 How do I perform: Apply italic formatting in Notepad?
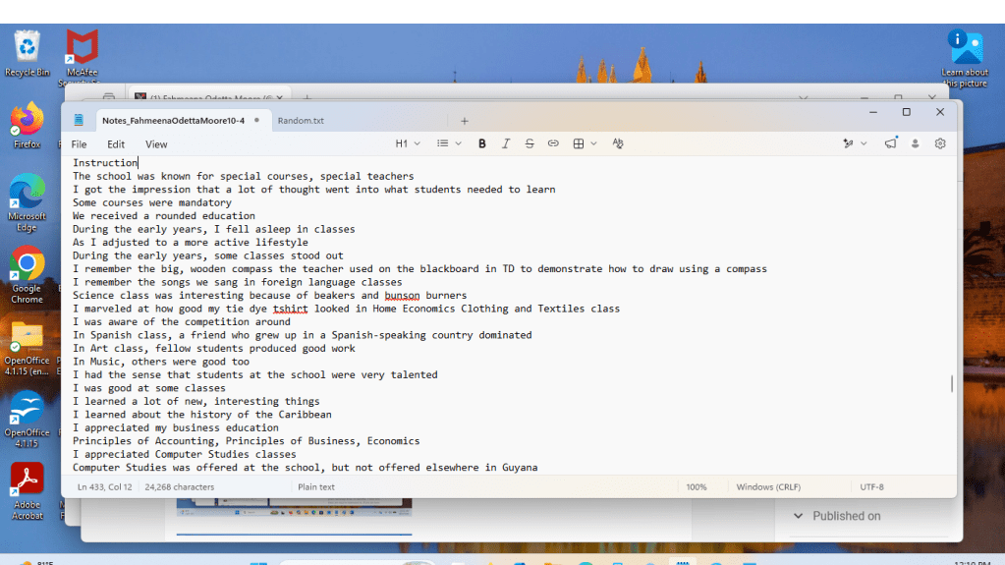[x=506, y=143]
